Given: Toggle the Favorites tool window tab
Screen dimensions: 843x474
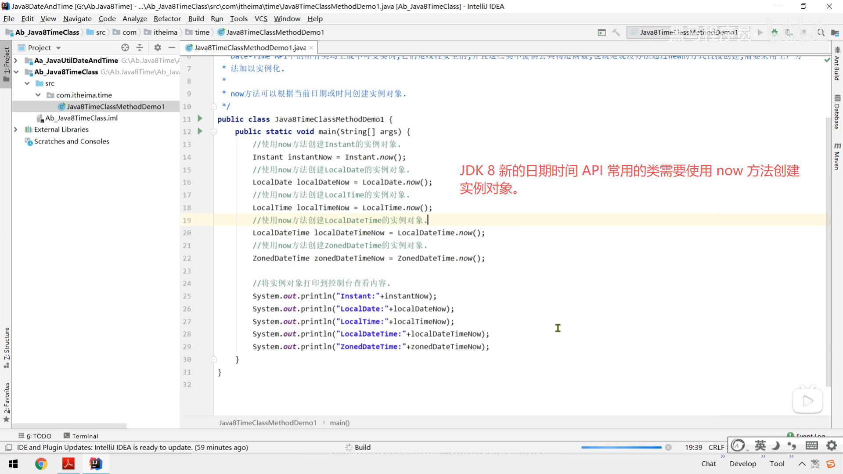Looking at the screenshot, I should tap(7, 402).
